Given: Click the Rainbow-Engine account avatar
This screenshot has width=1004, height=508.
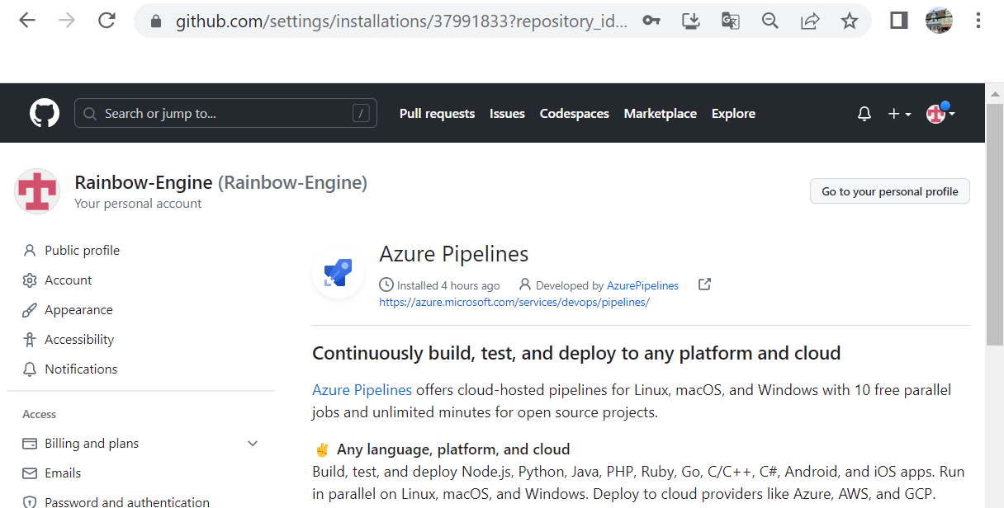Looking at the screenshot, I should click(x=37, y=191).
